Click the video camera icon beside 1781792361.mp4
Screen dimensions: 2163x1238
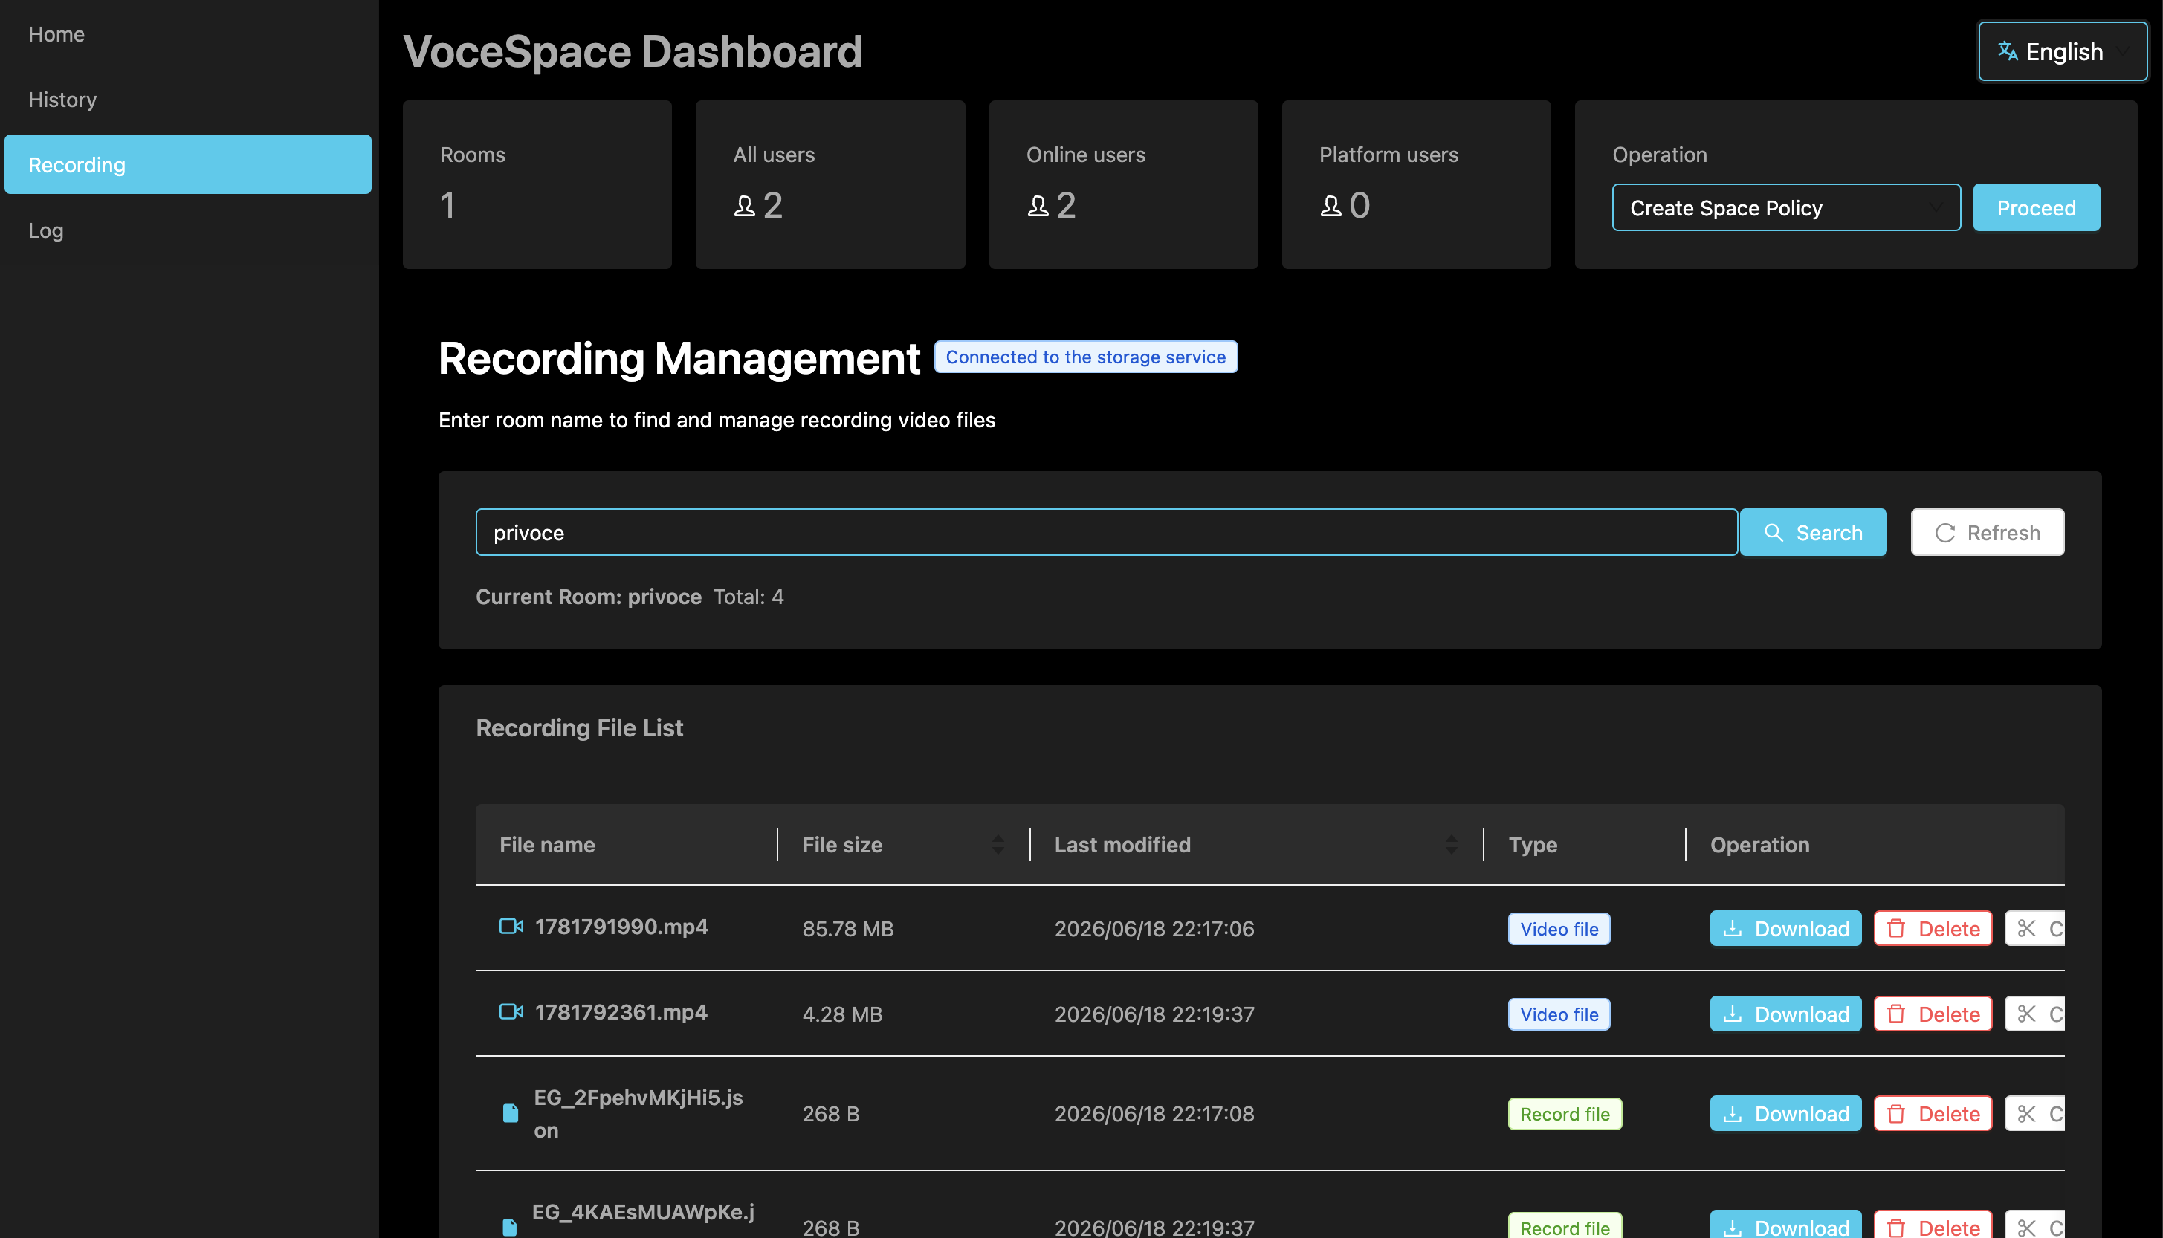click(511, 1011)
